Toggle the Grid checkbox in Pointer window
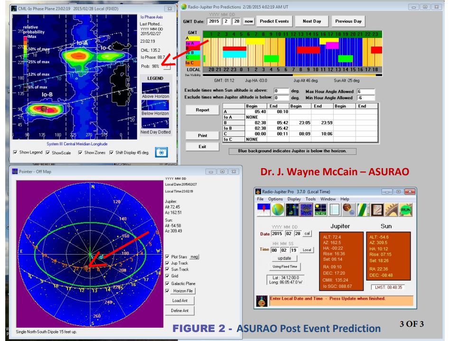 point(167,275)
